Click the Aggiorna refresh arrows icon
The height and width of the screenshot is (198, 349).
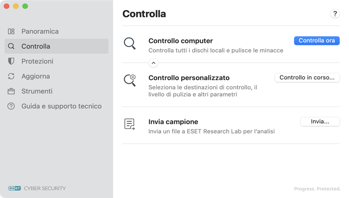(x=12, y=76)
